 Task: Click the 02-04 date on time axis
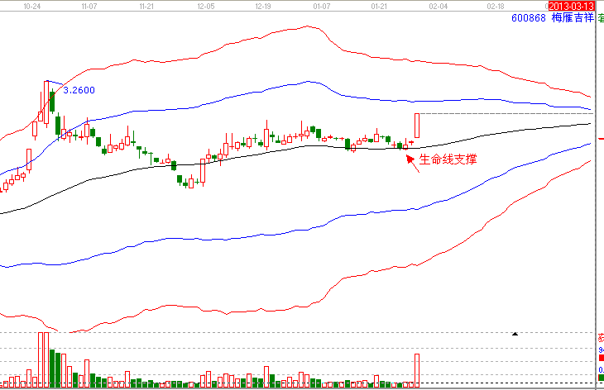(x=438, y=5)
